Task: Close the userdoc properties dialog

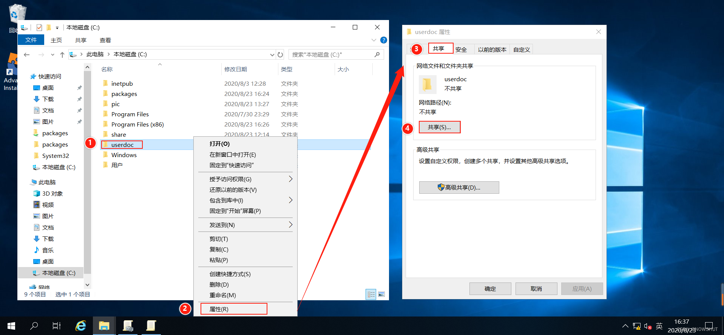Action: [599, 32]
